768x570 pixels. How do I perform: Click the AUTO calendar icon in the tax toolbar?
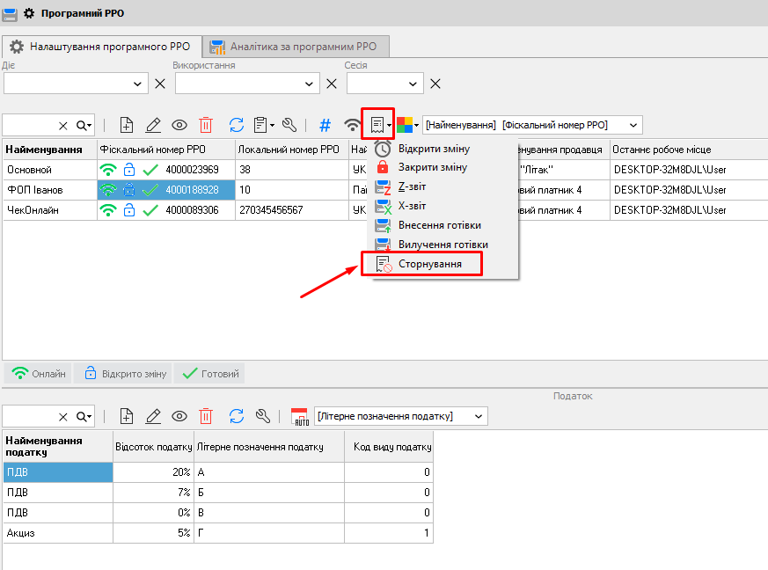coord(299,416)
